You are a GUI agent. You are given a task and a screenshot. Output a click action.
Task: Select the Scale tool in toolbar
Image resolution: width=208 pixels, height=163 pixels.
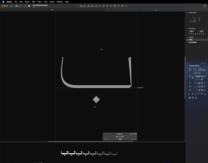(103, 6)
